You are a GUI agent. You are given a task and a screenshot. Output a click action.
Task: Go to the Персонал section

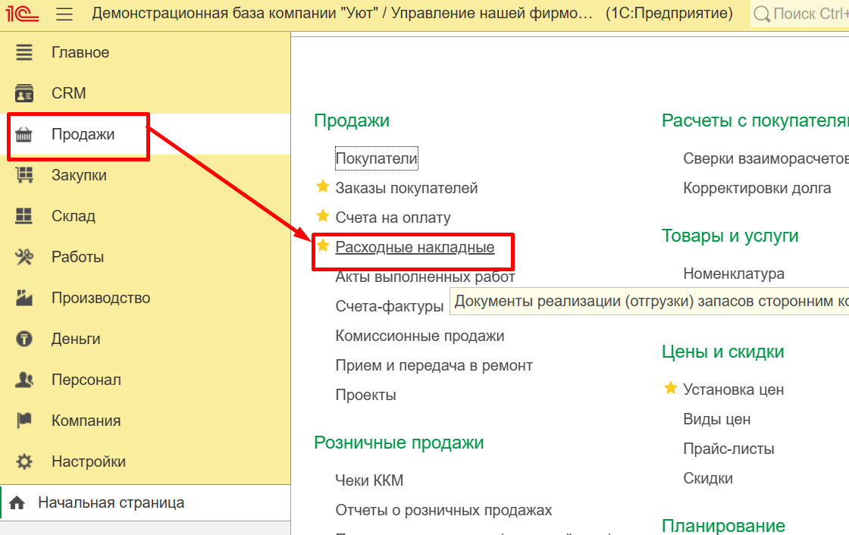pos(86,380)
